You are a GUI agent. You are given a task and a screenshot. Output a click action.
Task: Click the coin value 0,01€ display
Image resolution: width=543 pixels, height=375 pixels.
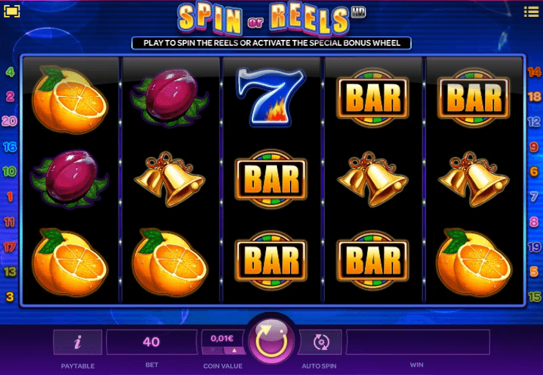tap(224, 338)
